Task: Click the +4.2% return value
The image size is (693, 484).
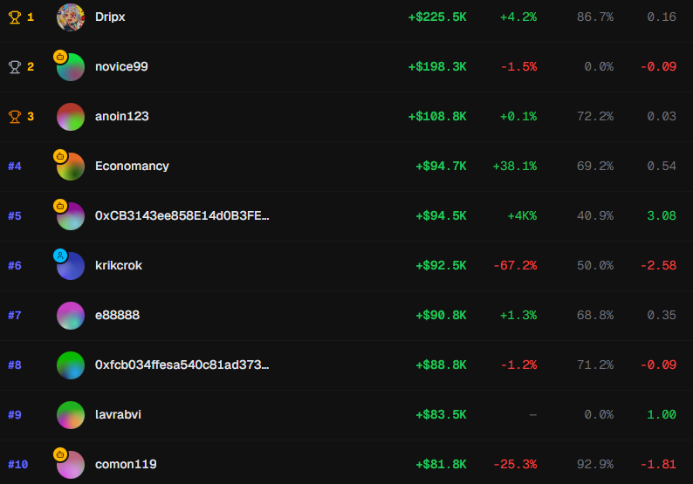Action: click(518, 17)
